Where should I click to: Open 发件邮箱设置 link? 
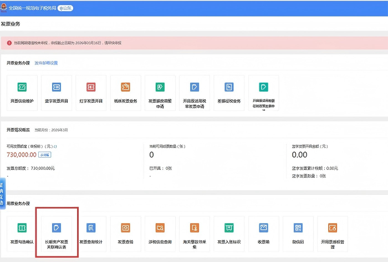(x=46, y=63)
